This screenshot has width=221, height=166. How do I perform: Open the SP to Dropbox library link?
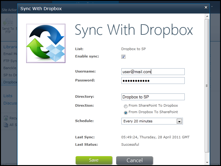tap(10, 75)
